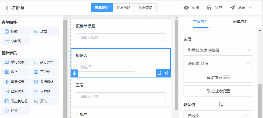Open the 通讯录-姓名 dropdown
The height and width of the screenshot is (118, 263).
pos(218,63)
